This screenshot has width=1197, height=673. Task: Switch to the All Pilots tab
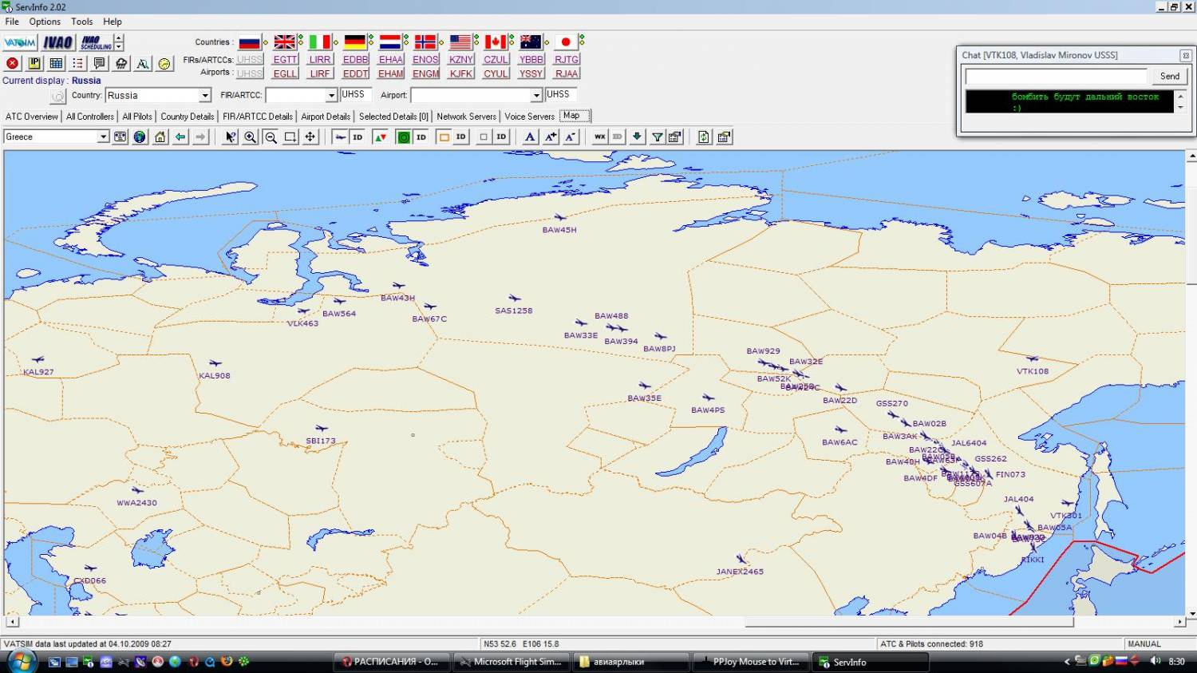(137, 117)
